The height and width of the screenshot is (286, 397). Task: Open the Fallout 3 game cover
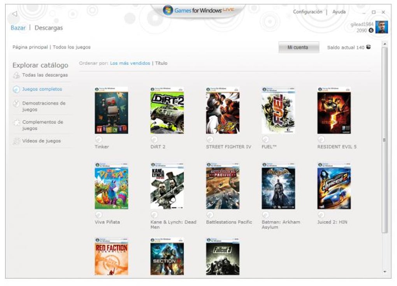[223, 257]
